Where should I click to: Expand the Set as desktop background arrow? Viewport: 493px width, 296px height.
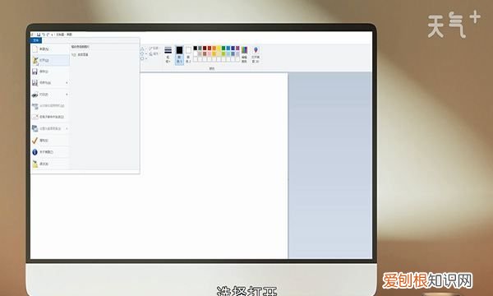point(67,128)
